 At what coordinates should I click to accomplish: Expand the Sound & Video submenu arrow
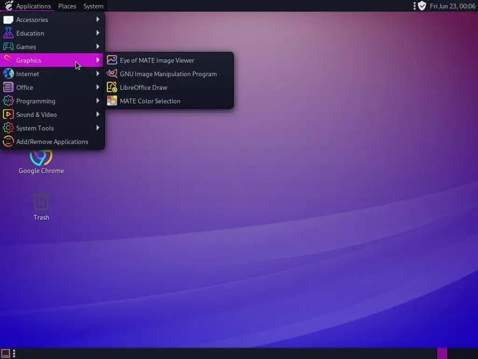(x=98, y=114)
